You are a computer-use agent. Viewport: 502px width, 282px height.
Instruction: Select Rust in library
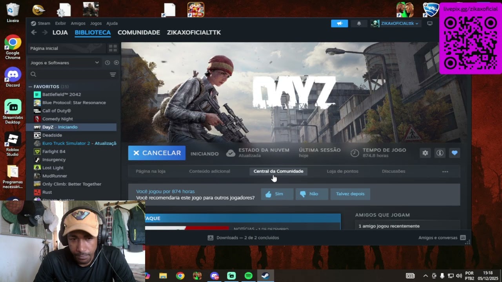(x=47, y=192)
